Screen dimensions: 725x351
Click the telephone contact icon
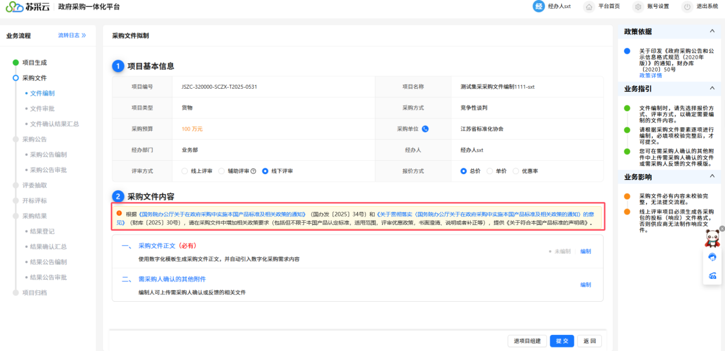pyautogui.click(x=712, y=275)
